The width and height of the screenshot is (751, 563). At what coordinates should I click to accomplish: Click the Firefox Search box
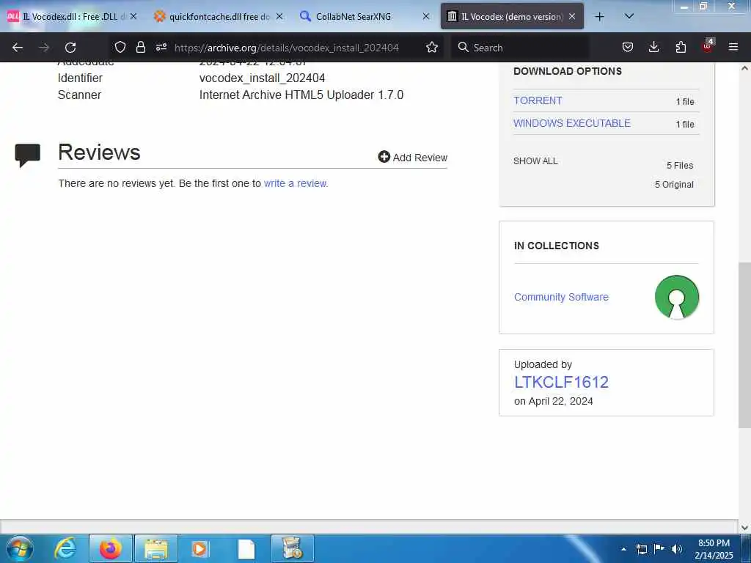[520, 48]
